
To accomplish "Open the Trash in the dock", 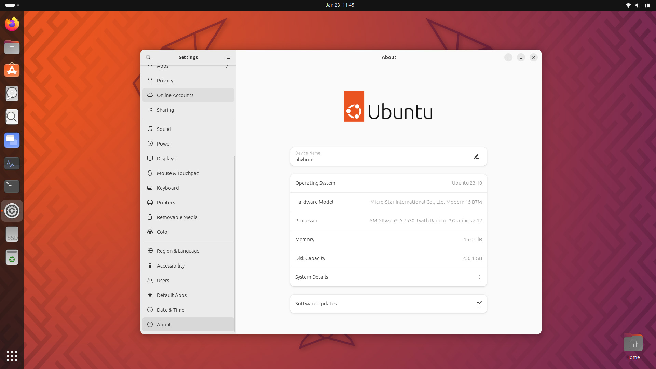I will pyautogui.click(x=12, y=258).
